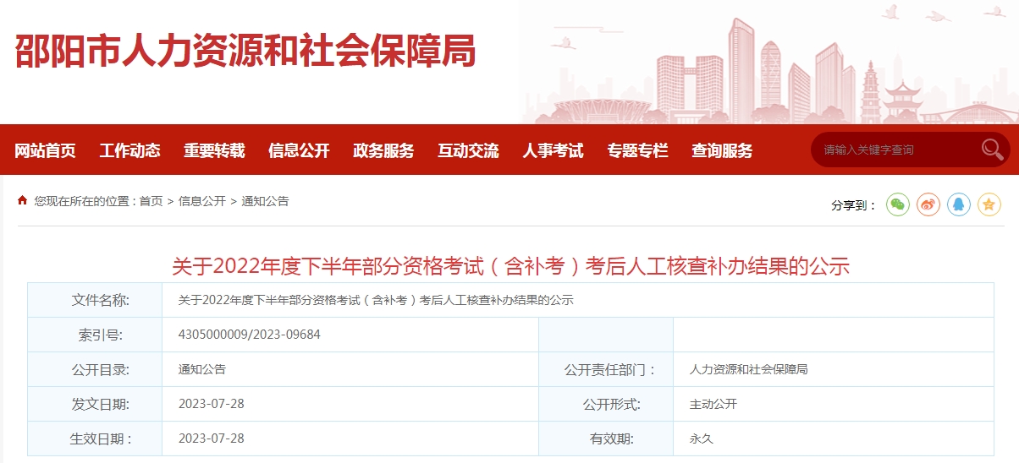Screen dimensions: 1019x463
Task: Click the 索引号 label cell
Action: point(95,335)
